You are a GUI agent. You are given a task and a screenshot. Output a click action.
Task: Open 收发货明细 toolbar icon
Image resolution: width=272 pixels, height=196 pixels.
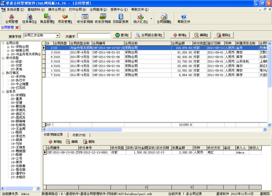coord(103,19)
